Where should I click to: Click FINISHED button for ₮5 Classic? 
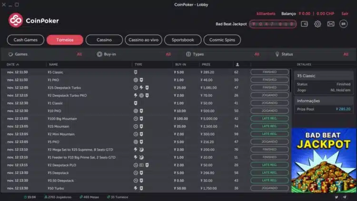click(269, 72)
